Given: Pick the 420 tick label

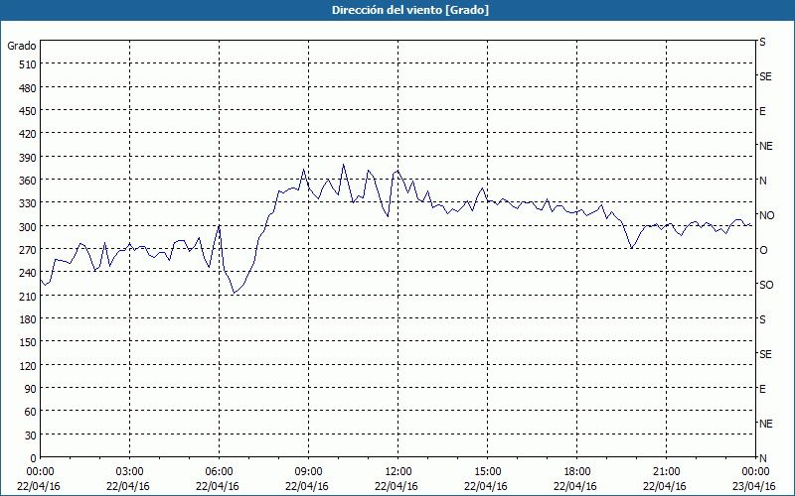Looking at the screenshot, I should coord(29,134).
